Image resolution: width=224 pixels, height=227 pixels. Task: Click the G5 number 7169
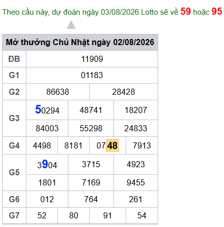91,182
